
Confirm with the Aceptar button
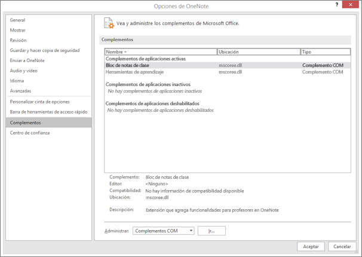click(x=311, y=247)
